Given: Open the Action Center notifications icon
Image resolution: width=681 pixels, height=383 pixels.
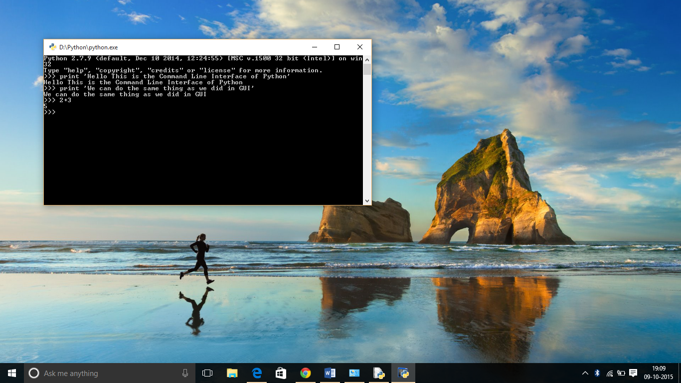Looking at the screenshot, I should point(633,373).
